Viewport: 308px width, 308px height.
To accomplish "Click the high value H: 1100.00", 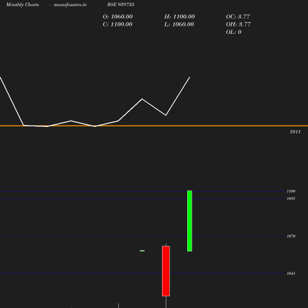I will tap(179, 17).
